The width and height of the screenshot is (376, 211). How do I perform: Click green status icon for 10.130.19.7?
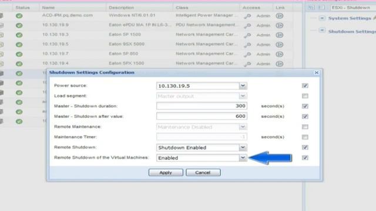[x=19, y=54]
